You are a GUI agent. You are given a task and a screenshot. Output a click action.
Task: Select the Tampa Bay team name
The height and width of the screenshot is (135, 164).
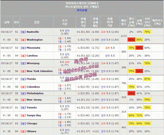click(x=34, y=115)
